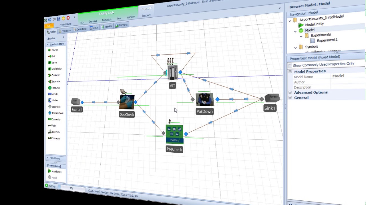This screenshot has height=205, width=366.
Task: Click the Save floppy disk icon
Action: (59, 19)
